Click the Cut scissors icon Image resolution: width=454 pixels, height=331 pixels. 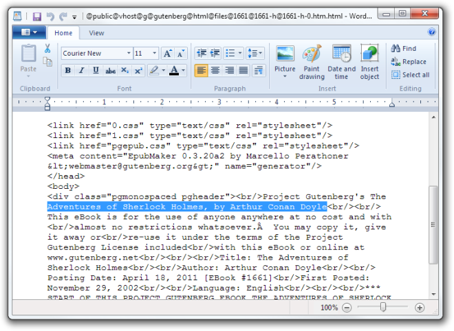click(47, 48)
